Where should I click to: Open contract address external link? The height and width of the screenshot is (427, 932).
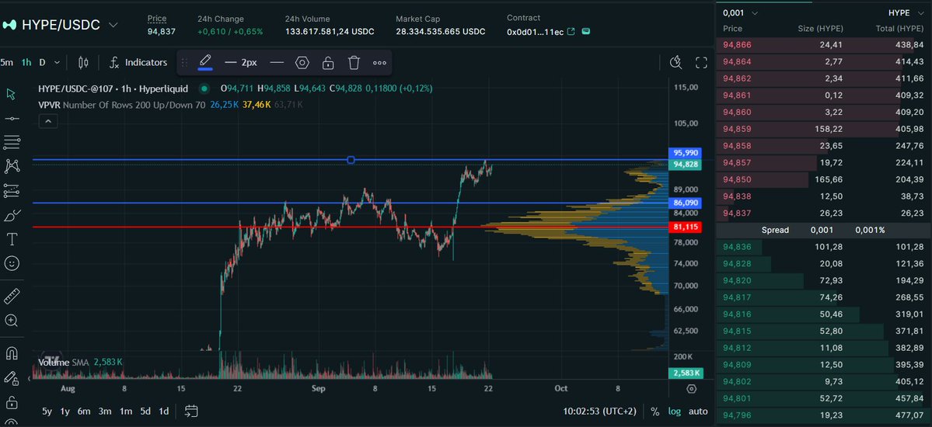point(571,32)
